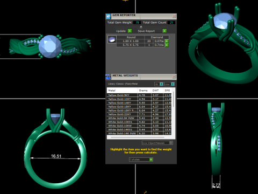Screen dimensions: 258x194
Task: Click the 6.64 grams cell of Yellow Gold:18KY R...
Action: (145, 110)
